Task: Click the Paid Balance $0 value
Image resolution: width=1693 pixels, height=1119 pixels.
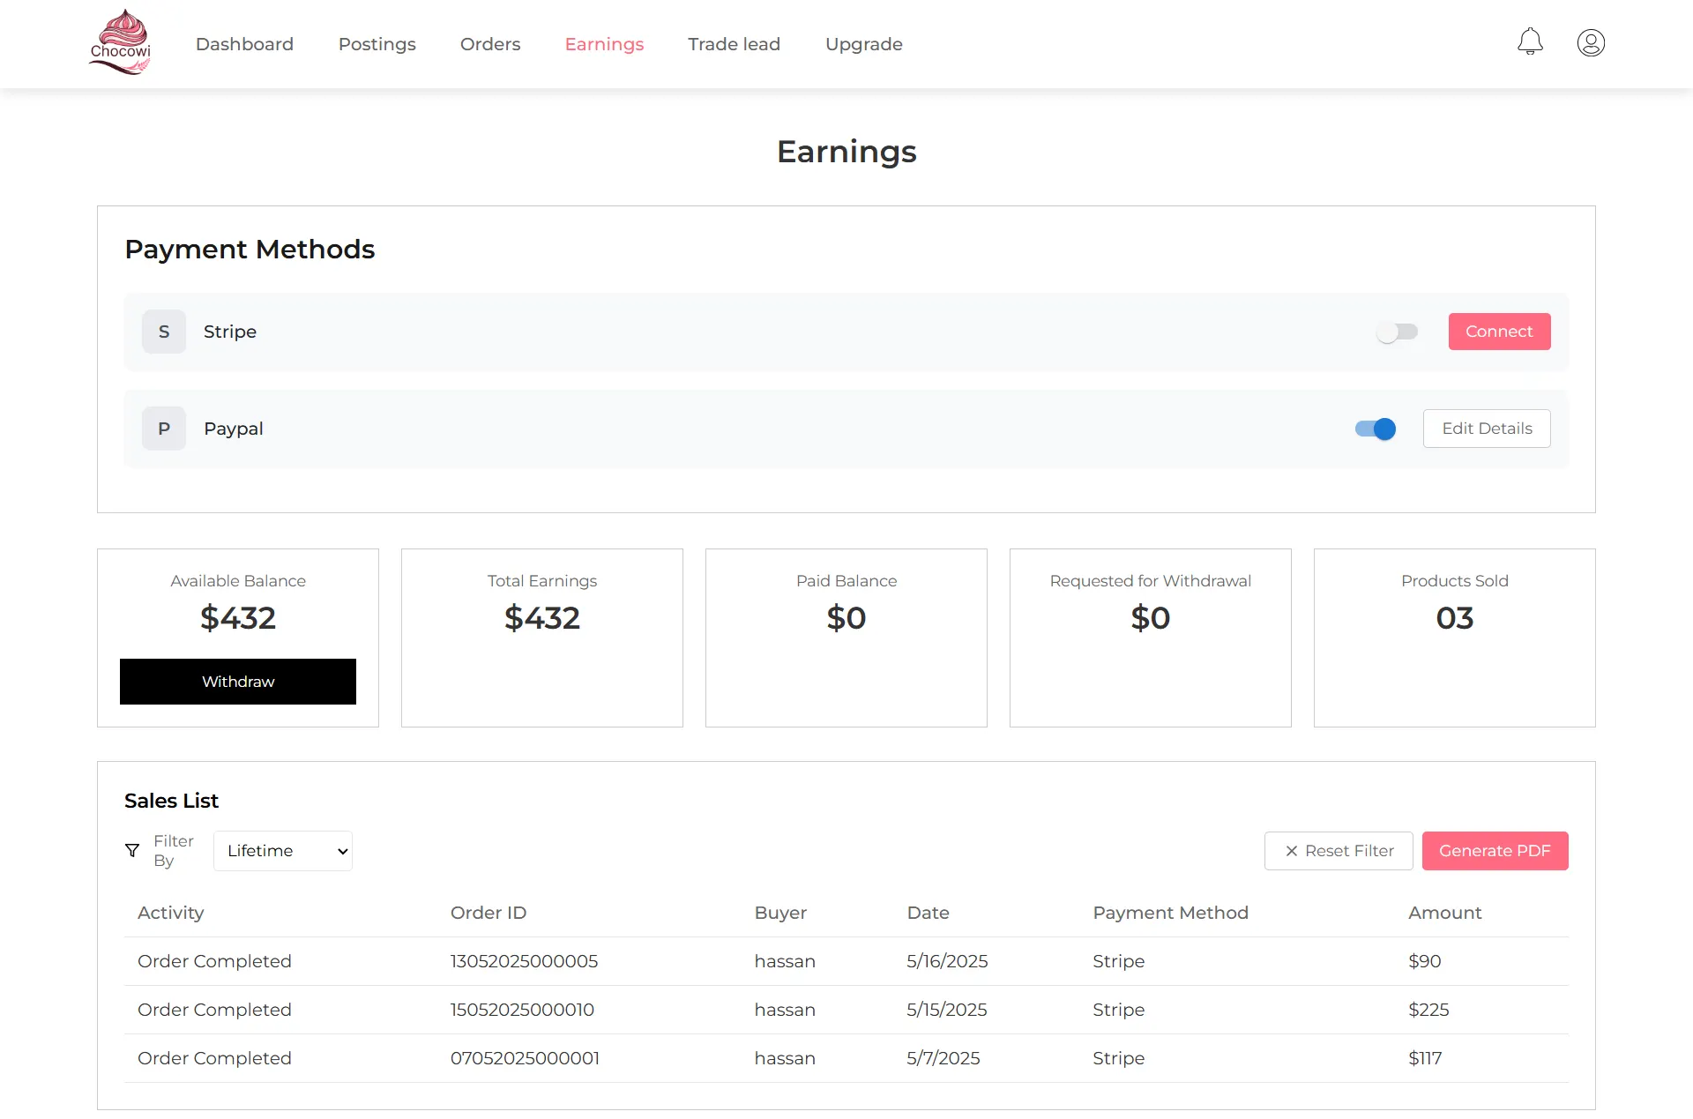Action: [846, 618]
